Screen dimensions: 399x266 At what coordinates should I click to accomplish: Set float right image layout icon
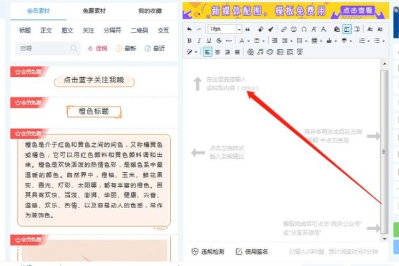(356, 29)
